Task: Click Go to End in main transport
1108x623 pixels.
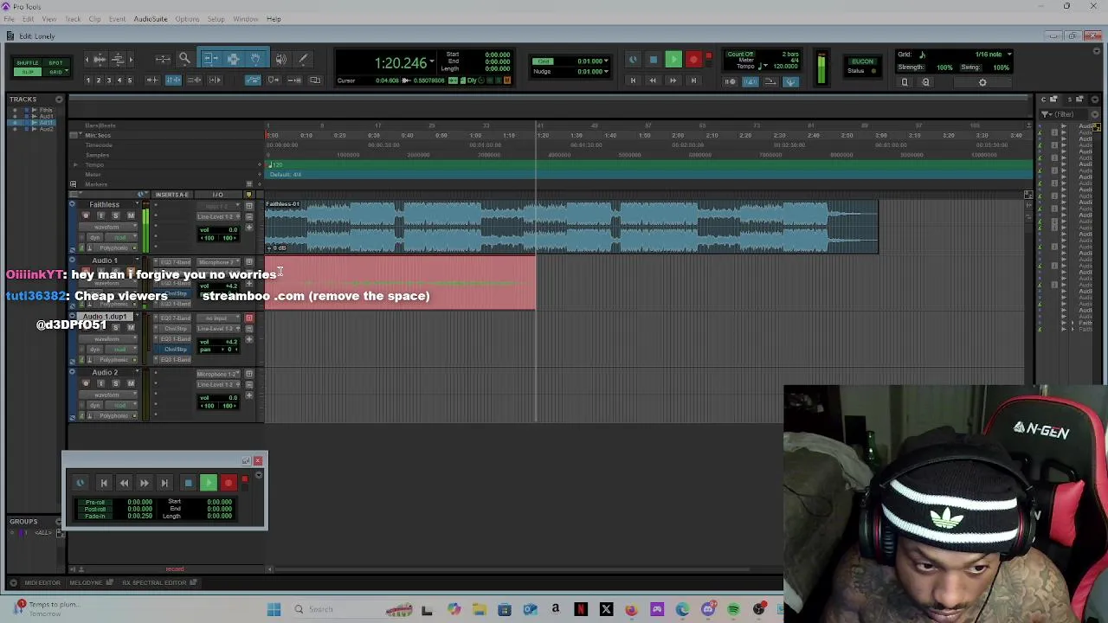Action: coord(693,80)
